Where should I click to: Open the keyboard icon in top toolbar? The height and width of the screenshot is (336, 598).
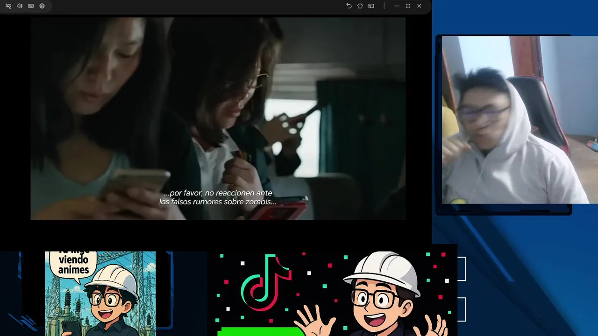31,6
